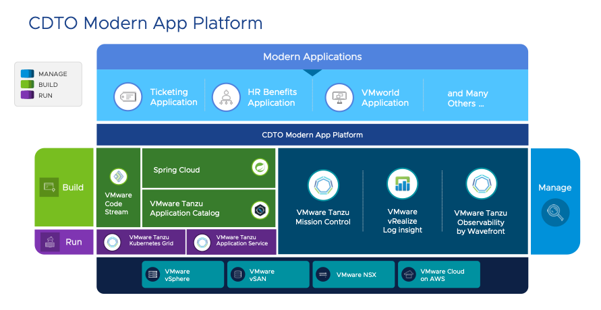Click the VMware Code Stream icon
Viewport: 601px width, 310px height.
coord(119,177)
